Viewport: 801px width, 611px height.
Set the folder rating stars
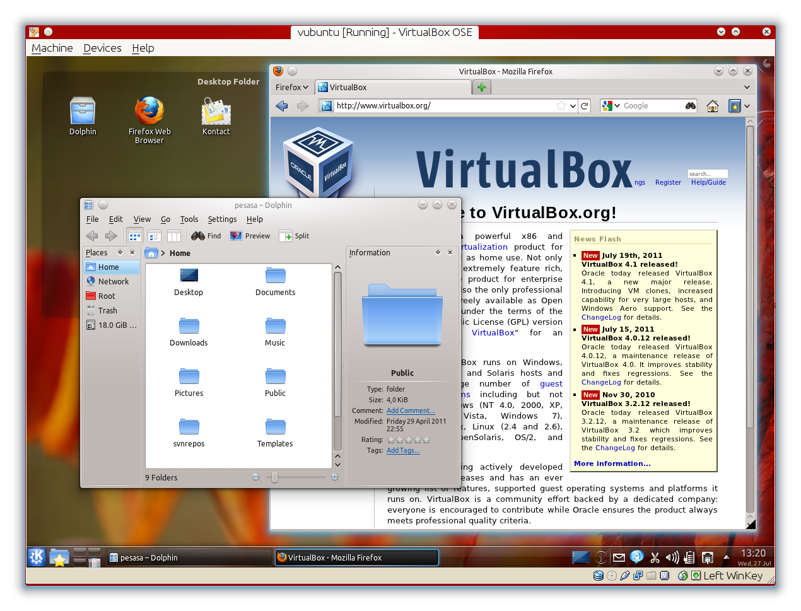(x=409, y=439)
